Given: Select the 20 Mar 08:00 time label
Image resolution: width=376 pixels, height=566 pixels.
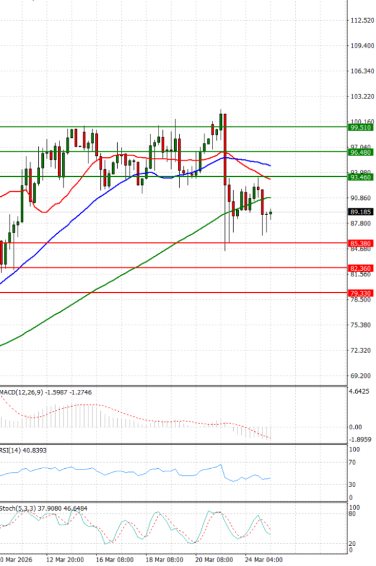Looking at the screenshot, I should (214, 559).
